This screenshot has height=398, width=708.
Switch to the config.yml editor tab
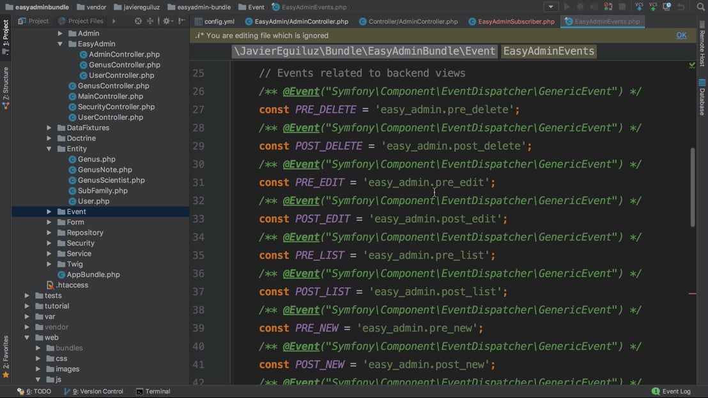point(215,21)
